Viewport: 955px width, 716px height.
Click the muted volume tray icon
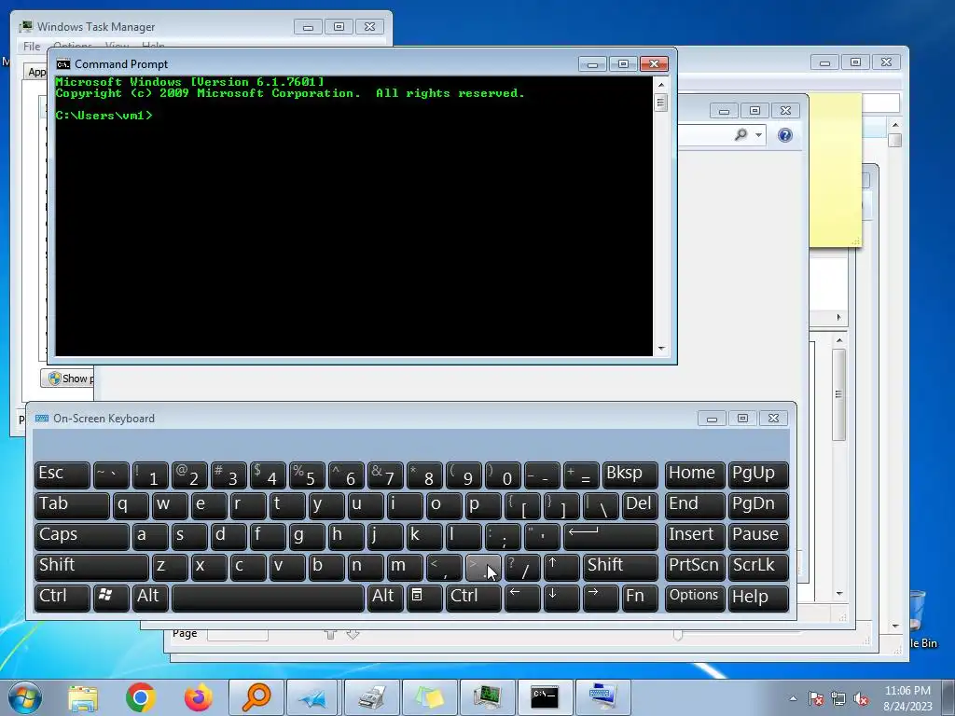tap(861, 698)
